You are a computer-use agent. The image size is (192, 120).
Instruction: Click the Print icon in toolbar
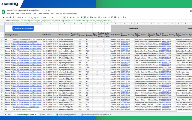[9, 17]
